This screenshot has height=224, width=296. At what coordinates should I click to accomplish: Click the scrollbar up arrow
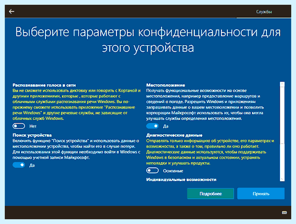[282, 84]
